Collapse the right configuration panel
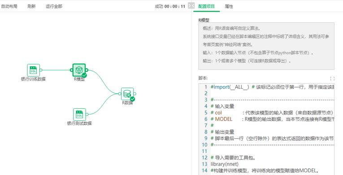Image resolution: width=343 pixels, height=175 pixels. tap(191, 6)
